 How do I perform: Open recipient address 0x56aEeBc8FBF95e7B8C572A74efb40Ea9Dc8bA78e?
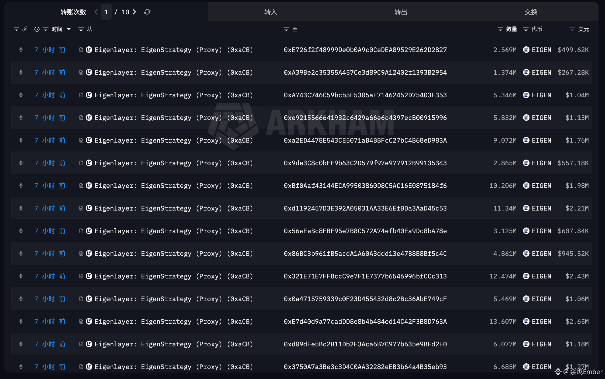click(x=365, y=231)
